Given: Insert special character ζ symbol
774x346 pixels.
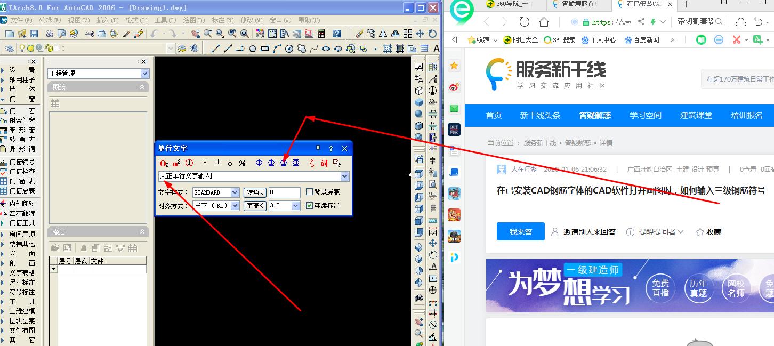Looking at the screenshot, I should coord(312,163).
